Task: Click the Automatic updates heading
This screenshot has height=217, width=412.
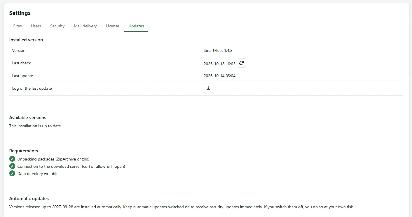Action: point(29,198)
